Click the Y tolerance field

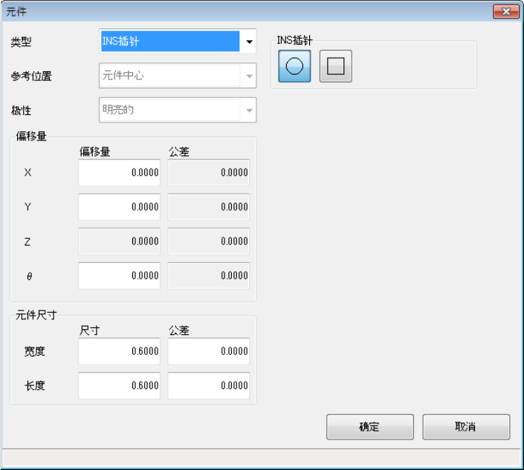[x=209, y=207]
